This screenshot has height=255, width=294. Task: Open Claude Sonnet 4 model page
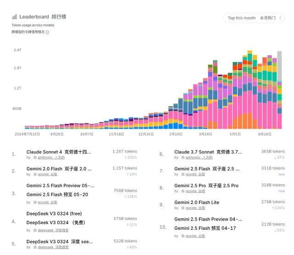59,152
